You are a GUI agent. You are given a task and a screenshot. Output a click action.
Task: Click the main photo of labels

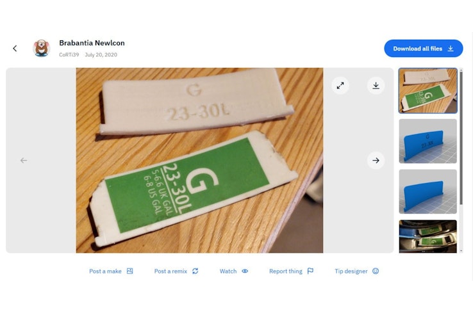199,161
